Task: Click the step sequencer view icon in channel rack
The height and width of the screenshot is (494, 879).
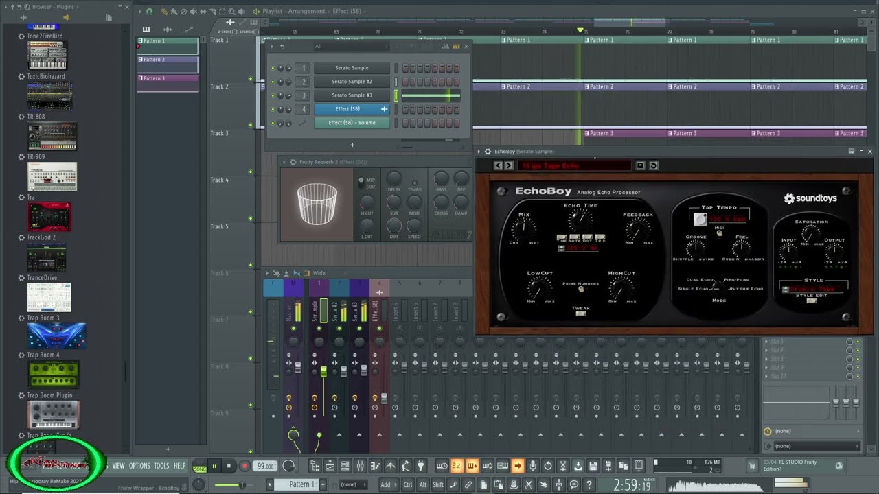Action: pos(456,47)
